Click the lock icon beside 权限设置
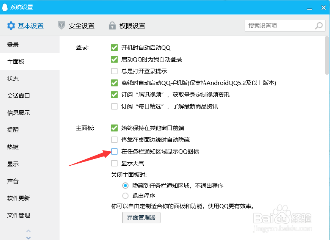This screenshot has width=330, height=240. (x=112, y=25)
